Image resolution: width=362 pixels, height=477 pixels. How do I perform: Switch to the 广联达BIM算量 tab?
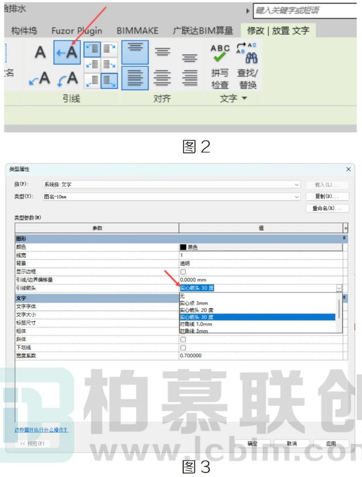[x=203, y=30]
